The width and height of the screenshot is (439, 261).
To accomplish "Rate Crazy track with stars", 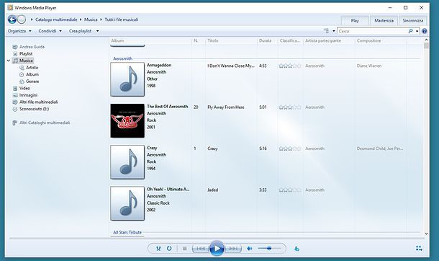I will coord(290,149).
